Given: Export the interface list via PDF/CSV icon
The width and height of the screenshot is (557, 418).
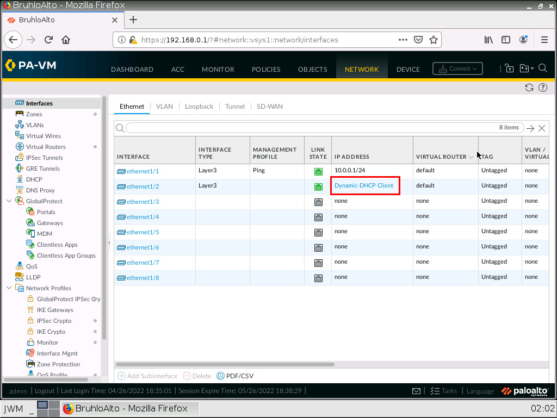Looking at the screenshot, I should pos(220,376).
